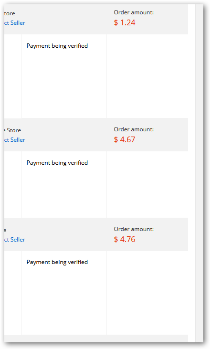Click Order amount label above $ 4.67

tap(134, 129)
